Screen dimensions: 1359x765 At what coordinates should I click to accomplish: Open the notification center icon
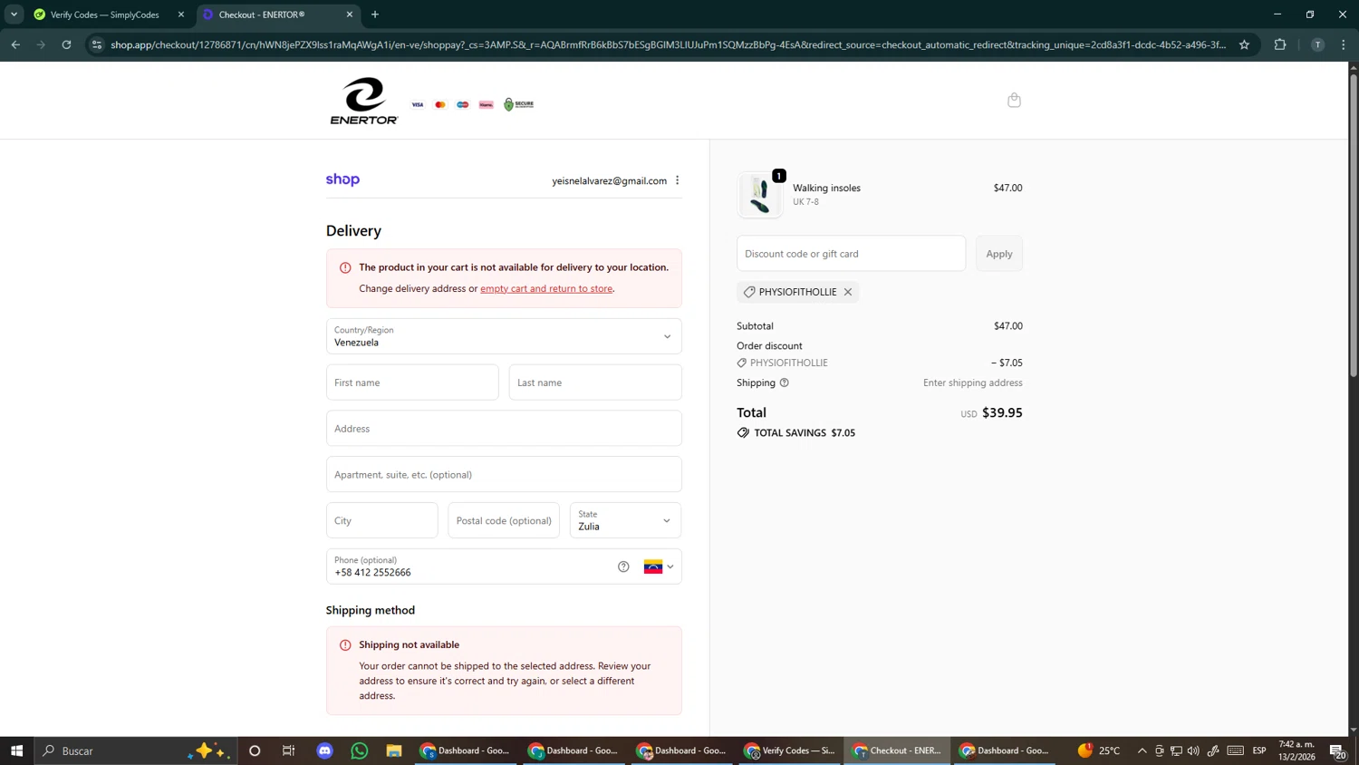[x=1337, y=750]
